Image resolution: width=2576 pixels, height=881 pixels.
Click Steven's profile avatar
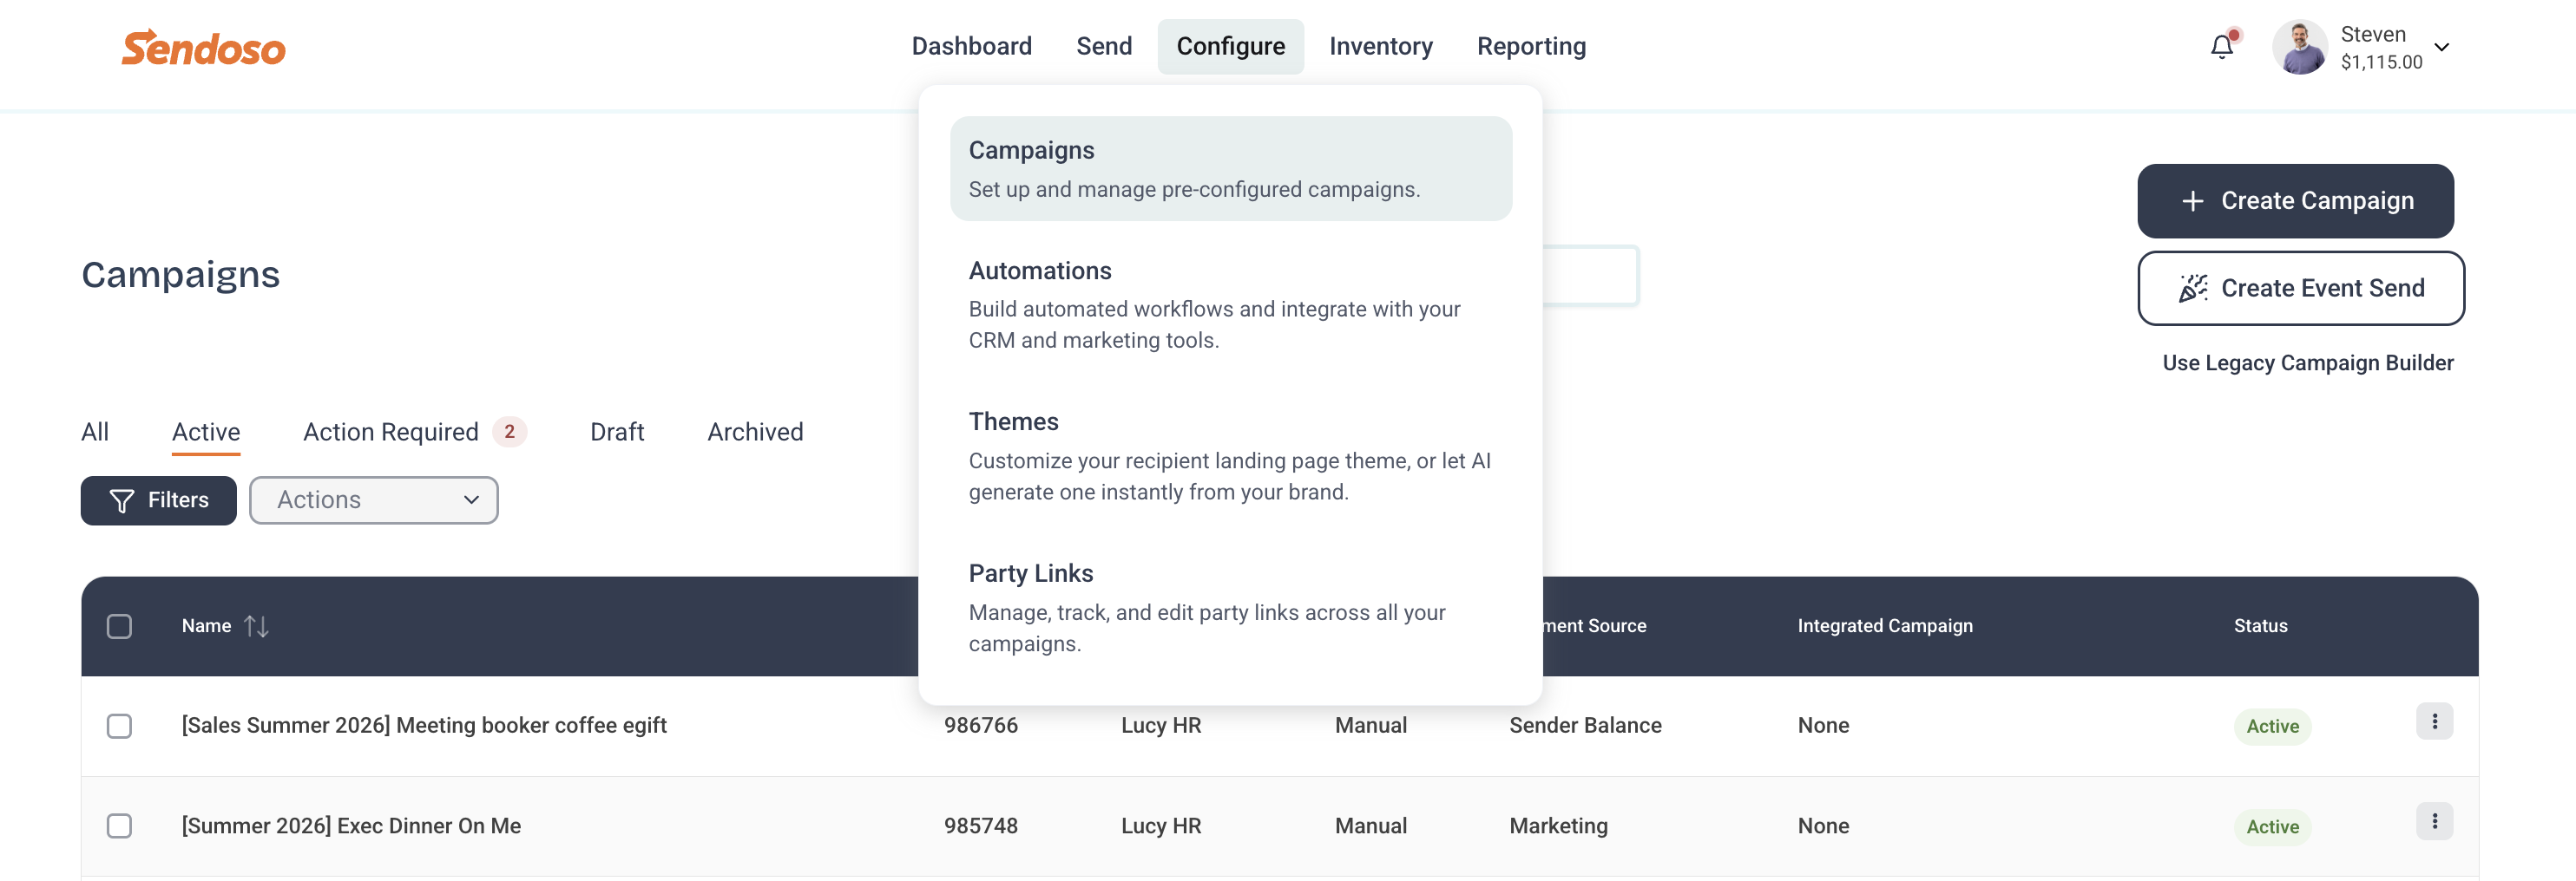pos(2299,47)
